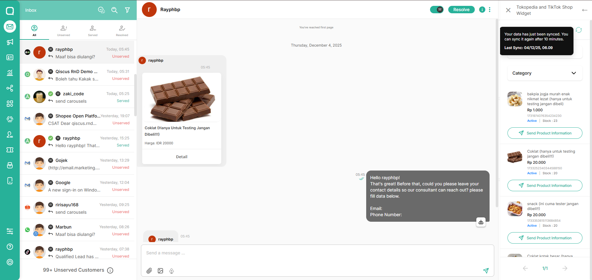Image resolution: width=592 pixels, height=280 pixels.
Task: Open the settings sliders icon in sidebar
Action: (10, 231)
